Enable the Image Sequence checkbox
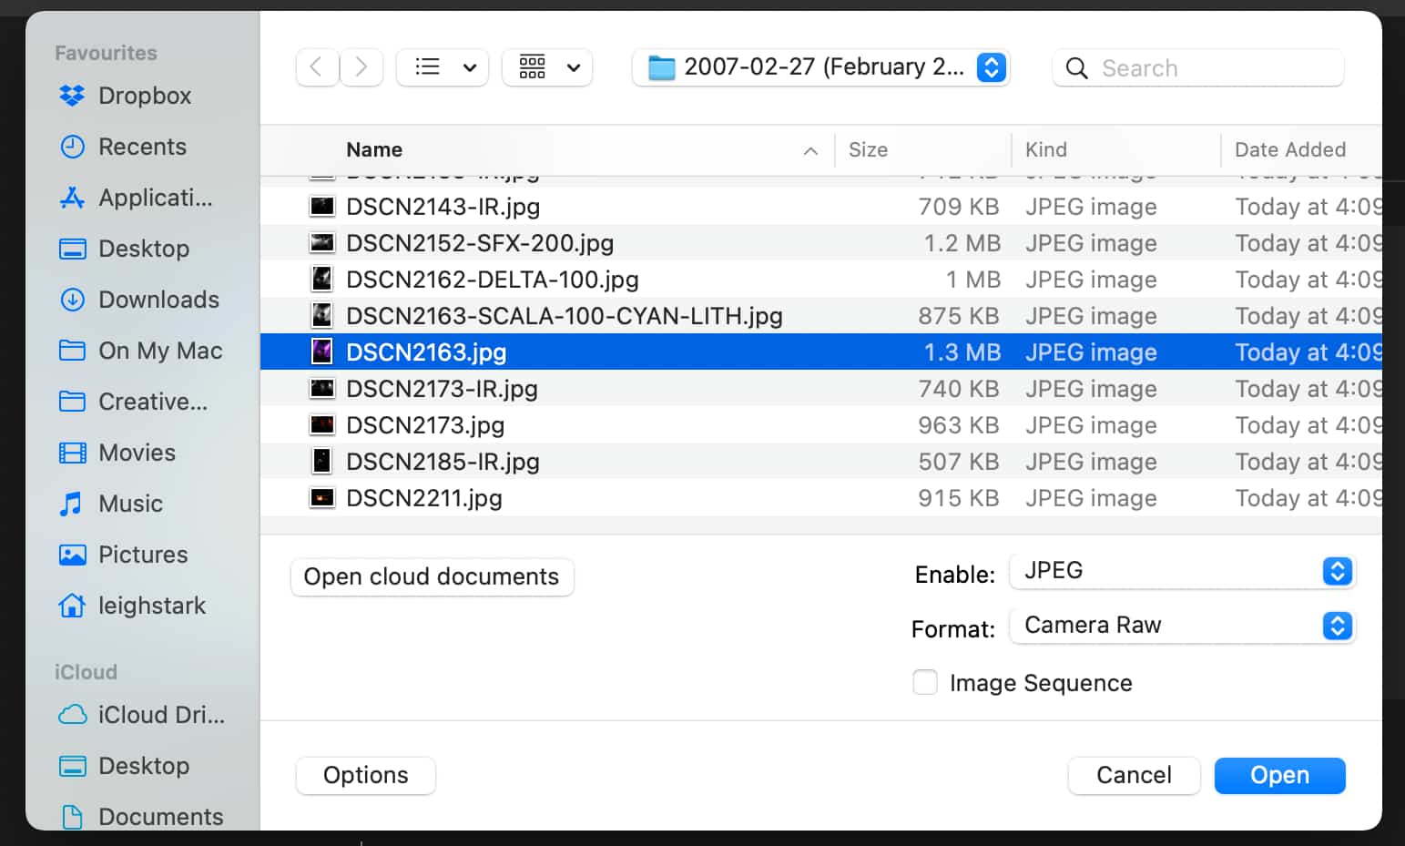1405x846 pixels. point(925,682)
